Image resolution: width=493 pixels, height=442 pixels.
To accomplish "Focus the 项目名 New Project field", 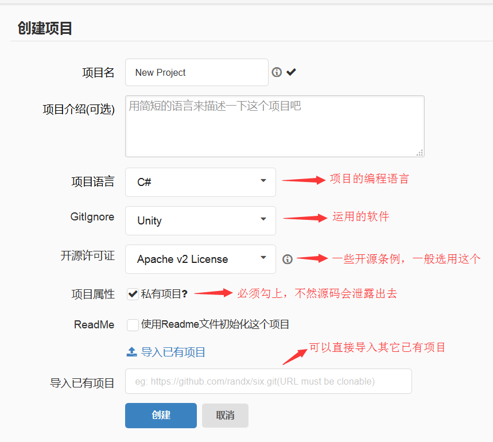I will click(x=197, y=72).
